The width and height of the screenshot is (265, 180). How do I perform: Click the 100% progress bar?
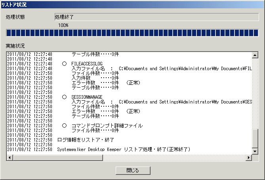[132, 33]
